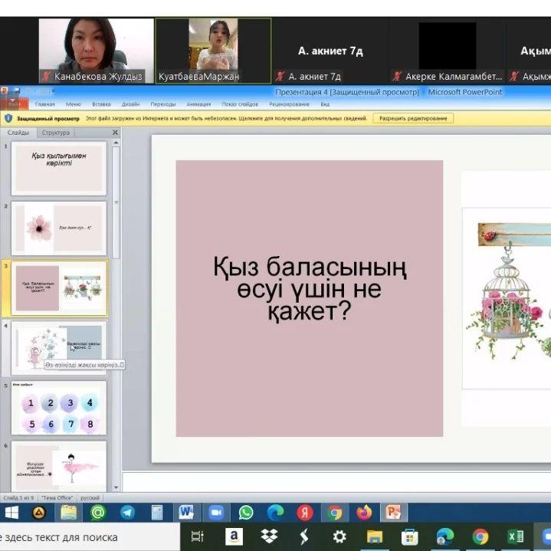Open Telegram from the shared taskbar

(127, 513)
